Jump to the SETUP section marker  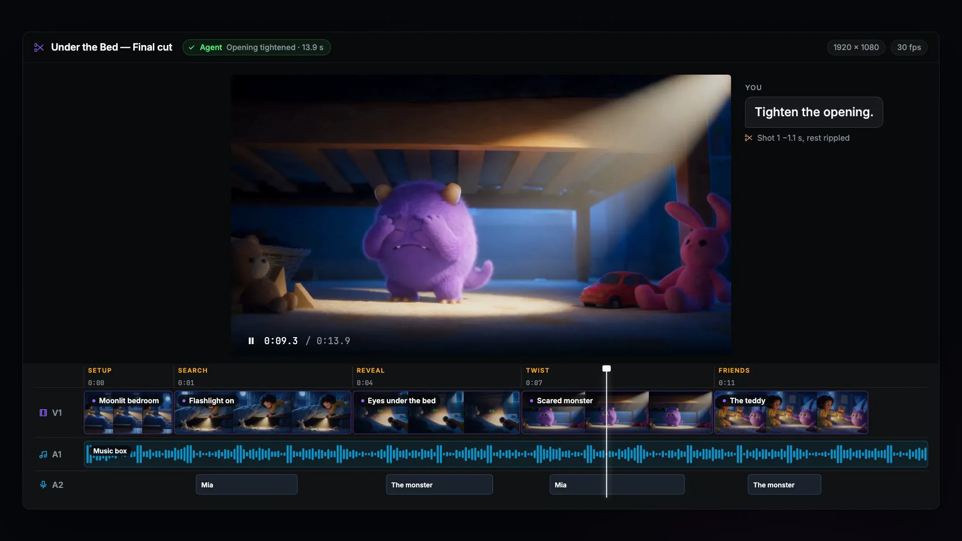[x=100, y=371]
